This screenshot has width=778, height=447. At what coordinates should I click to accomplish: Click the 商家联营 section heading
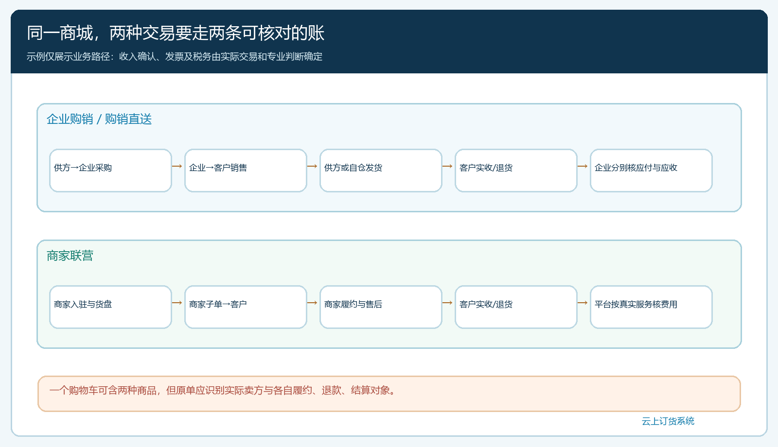[x=70, y=256]
